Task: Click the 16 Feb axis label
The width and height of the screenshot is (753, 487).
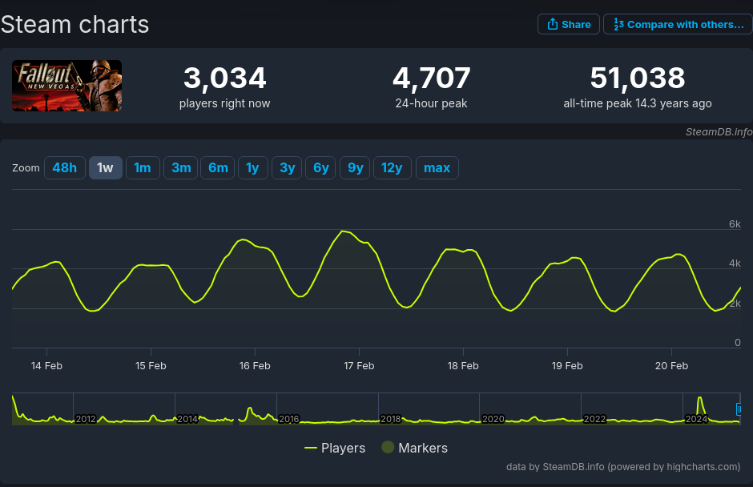Action: (x=255, y=366)
